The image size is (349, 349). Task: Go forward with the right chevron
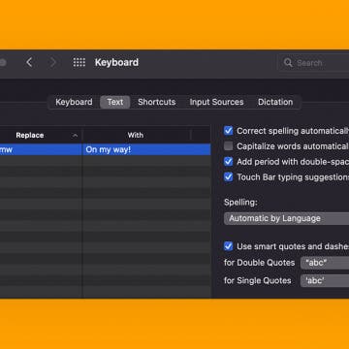53,62
